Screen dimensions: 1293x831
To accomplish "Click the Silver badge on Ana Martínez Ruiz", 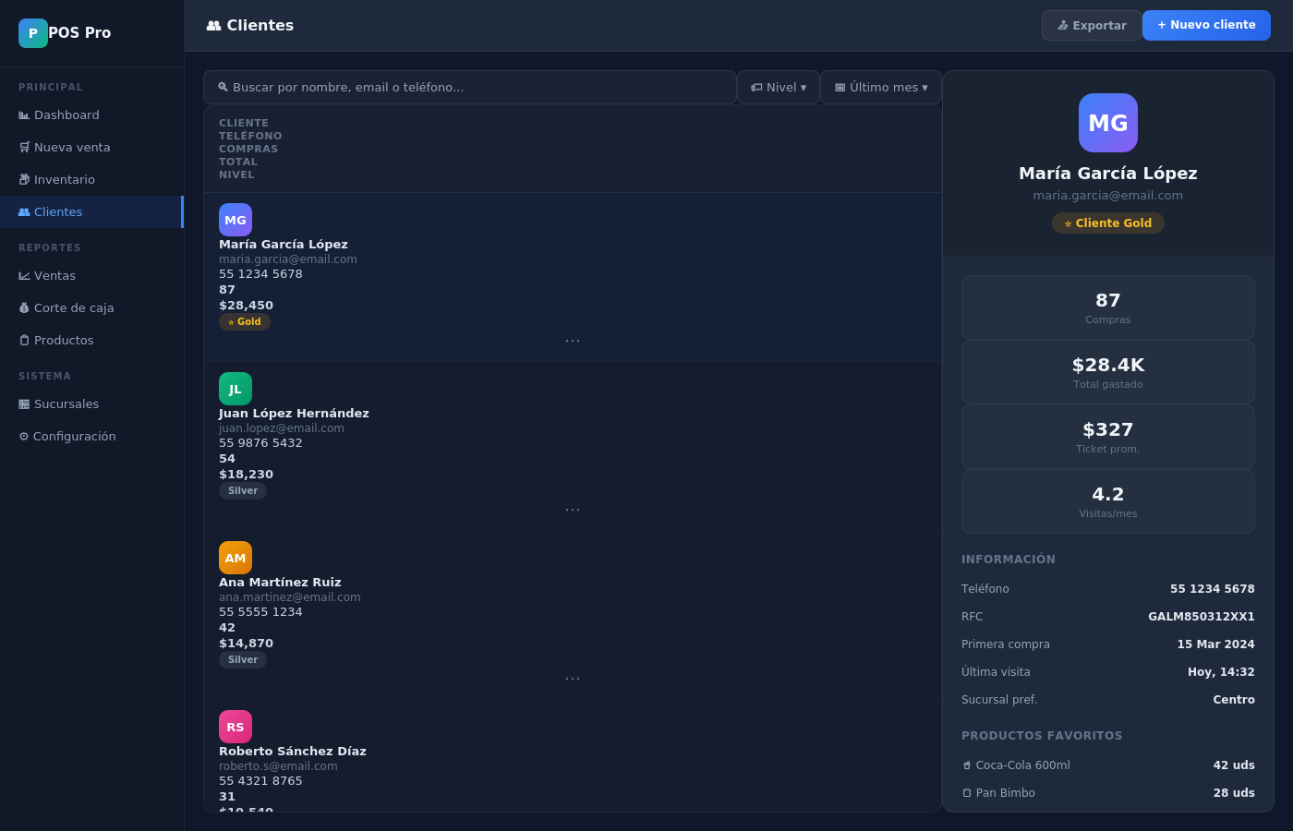I will tap(243, 659).
